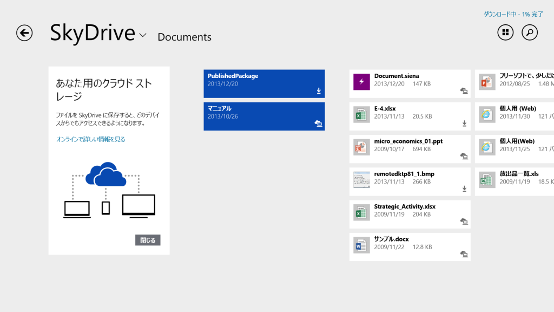Click the 694 KB size of micro_economics_01.ppt
This screenshot has height=312, width=554.
(x=421, y=149)
